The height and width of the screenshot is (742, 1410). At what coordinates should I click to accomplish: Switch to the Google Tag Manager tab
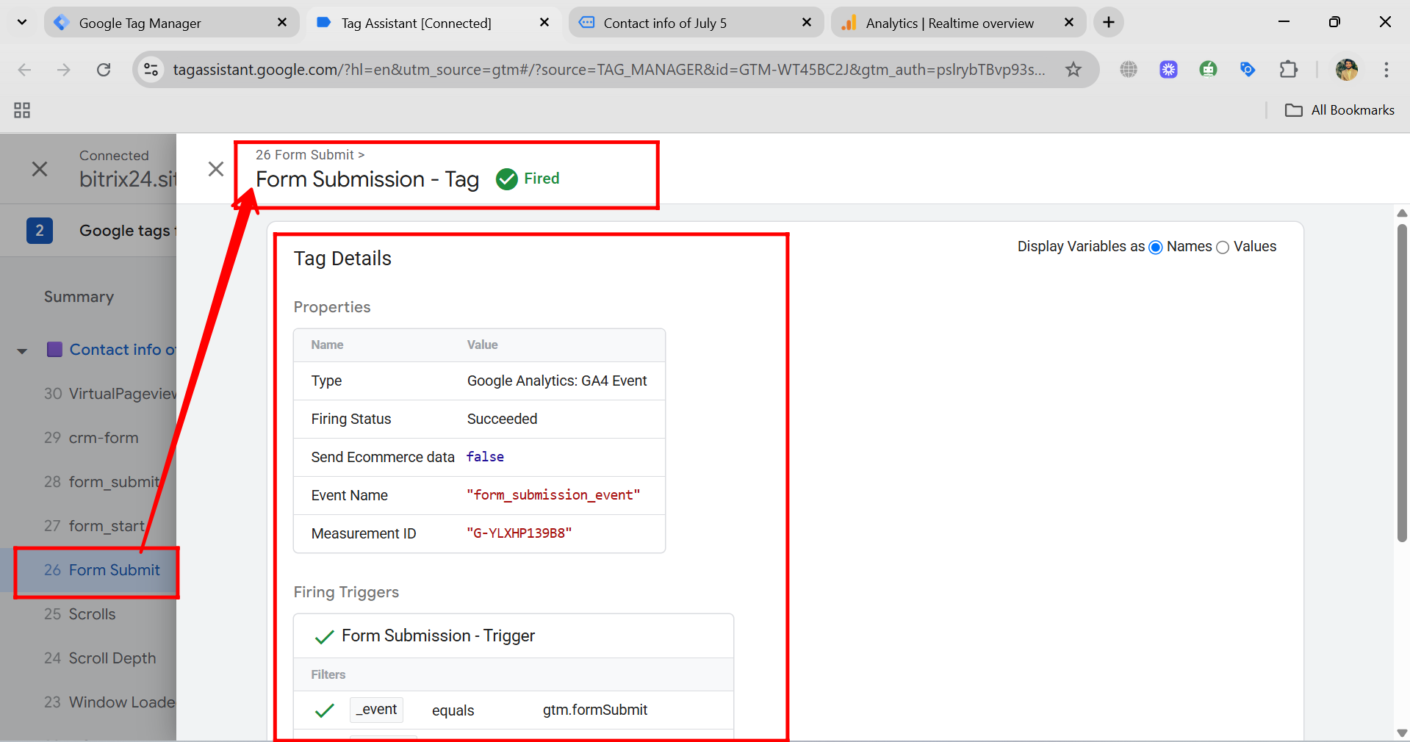click(x=171, y=23)
